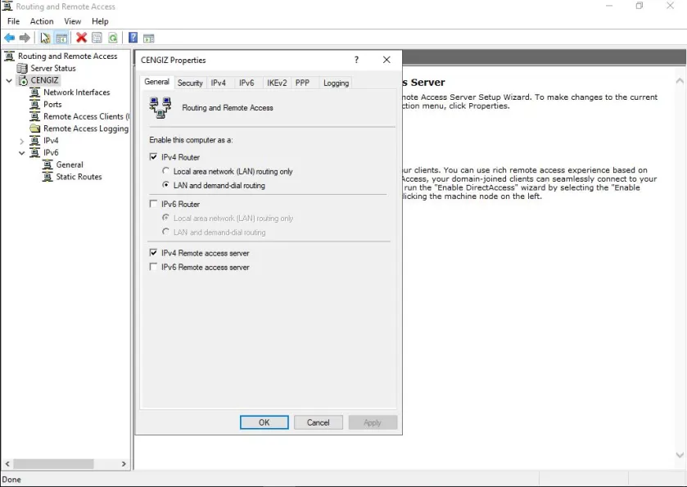Click the Cancel button
Image resolution: width=687 pixels, height=487 pixels.
(318, 422)
